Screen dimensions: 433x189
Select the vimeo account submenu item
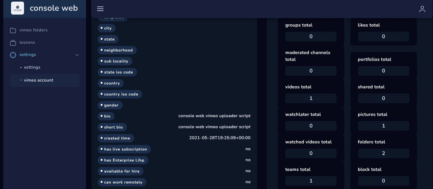[x=39, y=80]
